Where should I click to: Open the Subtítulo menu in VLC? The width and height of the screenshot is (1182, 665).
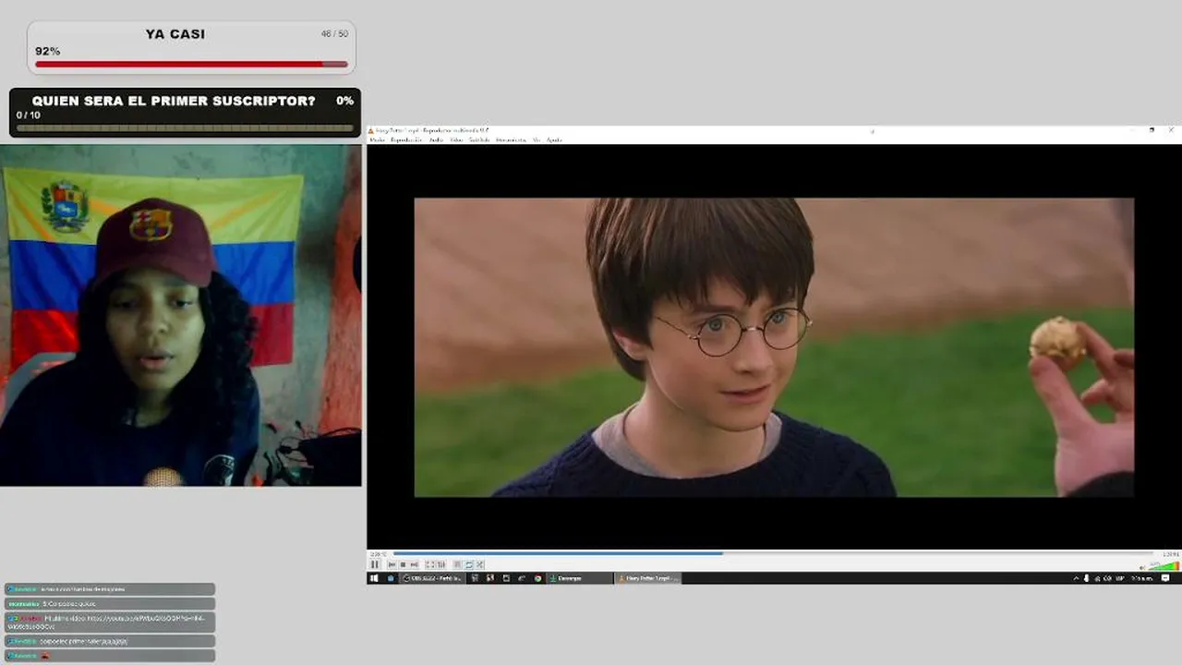[x=479, y=139]
